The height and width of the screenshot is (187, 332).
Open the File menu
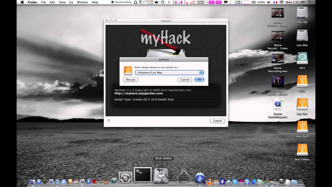click(x=43, y=2)
